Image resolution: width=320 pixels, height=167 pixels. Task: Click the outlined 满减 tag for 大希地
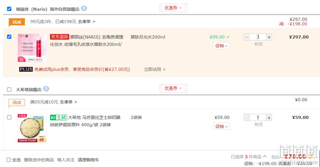[x=17, y=102]
